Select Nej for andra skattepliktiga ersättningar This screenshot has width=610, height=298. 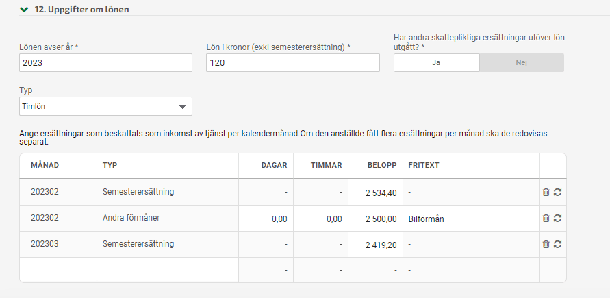(x=522, y=62)
